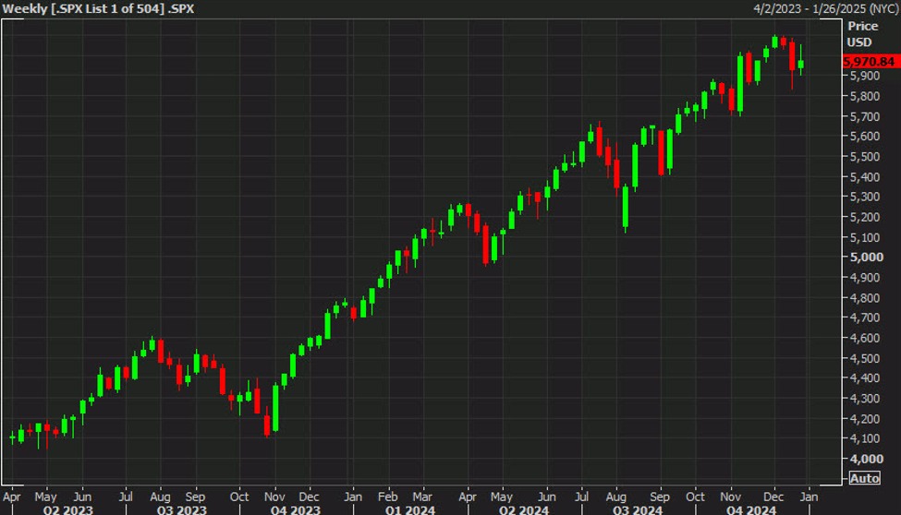Click the red candle at the October 2023 low
The image size is (901, 515).
pyautogui.click(x=267, y=424)
